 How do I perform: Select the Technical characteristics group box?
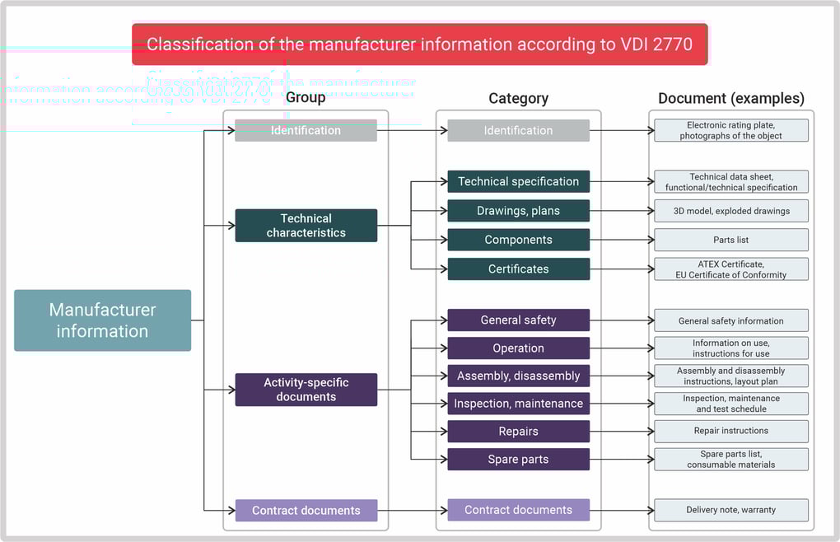[306, 226]
